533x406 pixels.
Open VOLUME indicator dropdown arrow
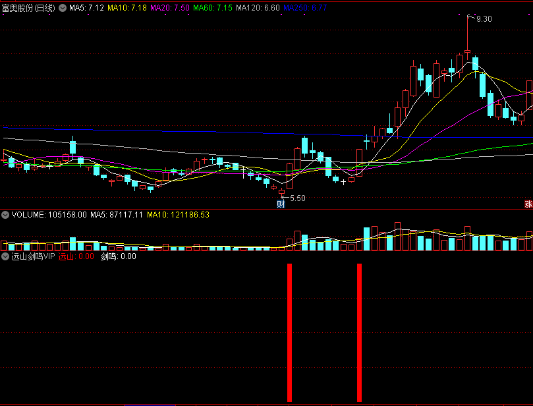click(x=5, y=215)
